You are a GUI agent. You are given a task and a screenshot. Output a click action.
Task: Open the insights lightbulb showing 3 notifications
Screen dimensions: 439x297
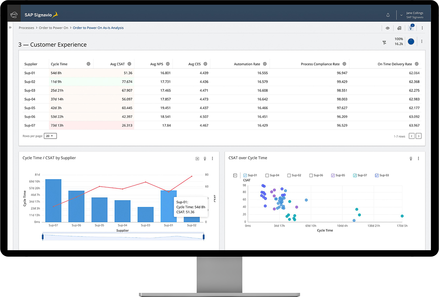[x=411, y=28]
